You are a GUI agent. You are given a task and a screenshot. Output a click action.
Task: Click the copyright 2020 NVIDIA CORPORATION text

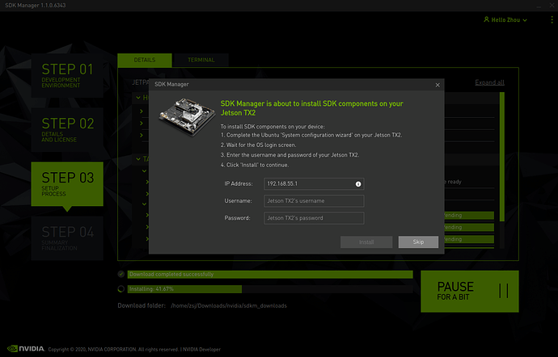click(x=114, y=349)
